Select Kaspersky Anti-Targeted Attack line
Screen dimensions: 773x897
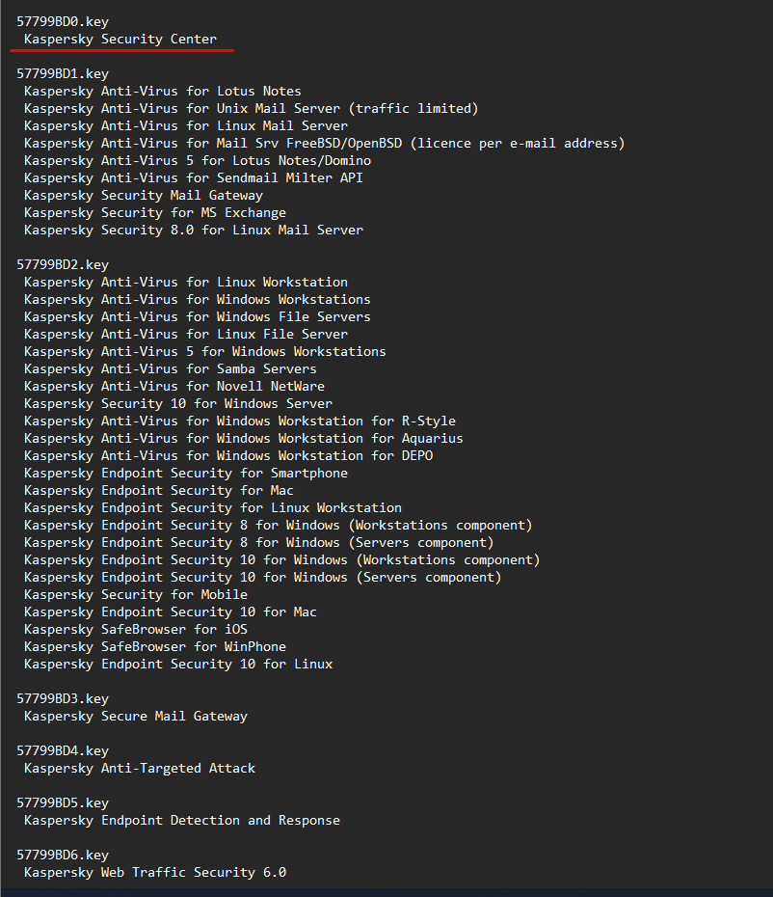click(x=140, y=768)
